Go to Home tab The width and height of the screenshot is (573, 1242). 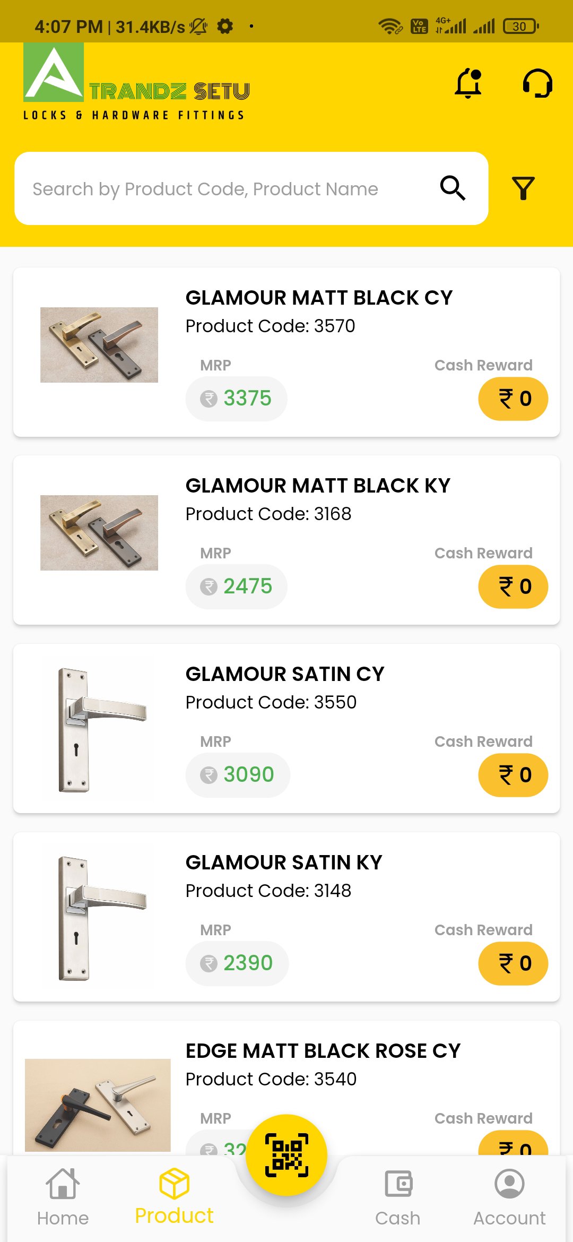coord(63,1197)
